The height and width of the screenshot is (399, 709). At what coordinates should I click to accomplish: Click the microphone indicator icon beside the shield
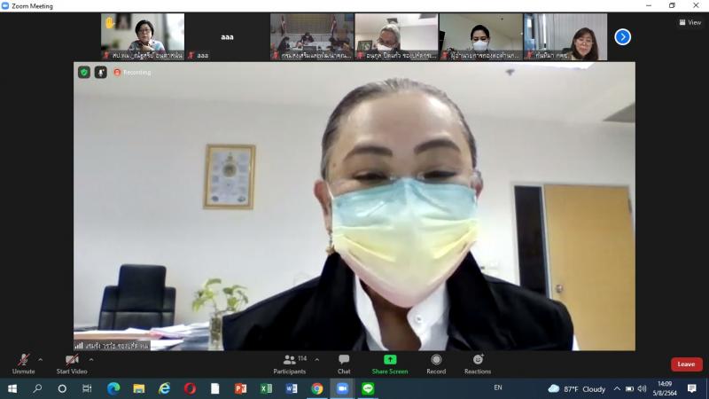101,72
